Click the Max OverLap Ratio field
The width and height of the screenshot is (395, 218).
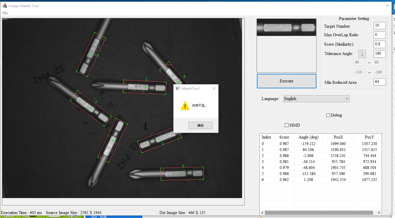coord(380,35)
